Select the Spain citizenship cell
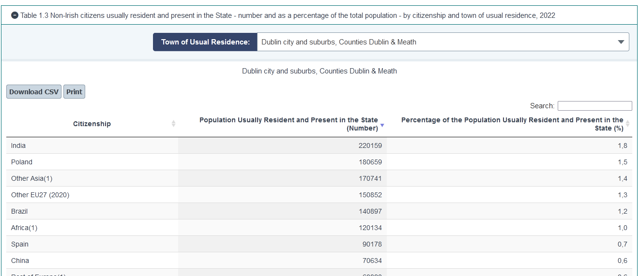The width and height of the screenshot is (640, 276). click(x=20, y=244)
